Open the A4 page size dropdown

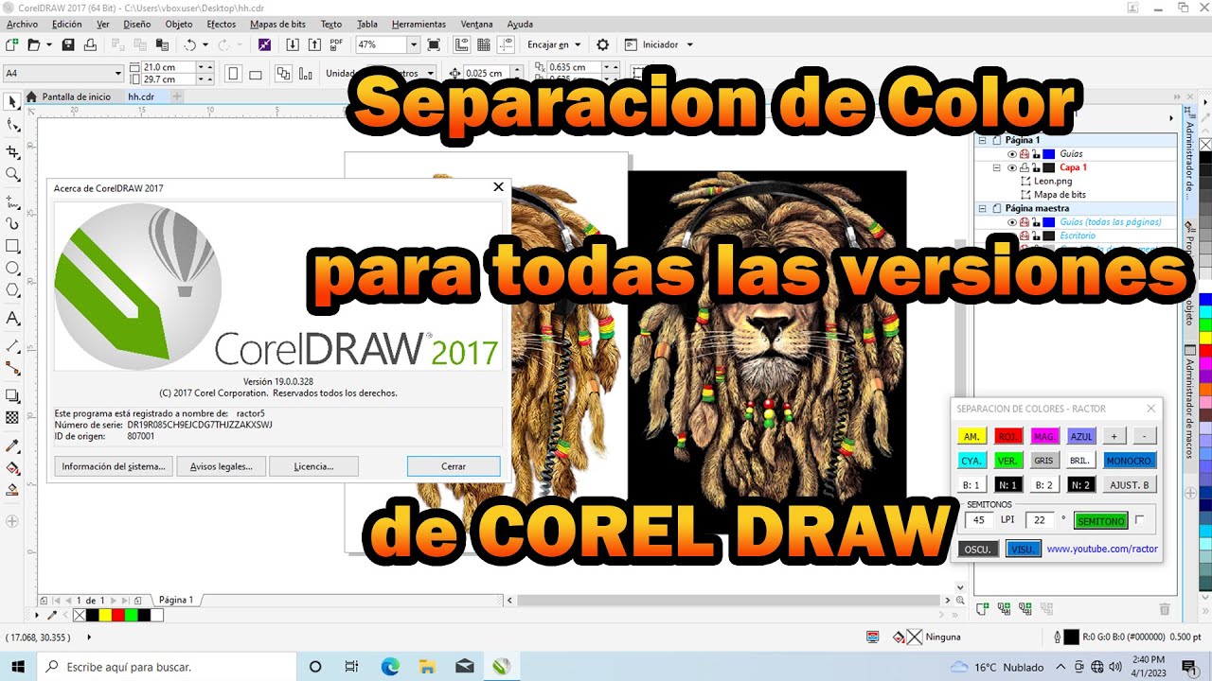click(118, 73)
